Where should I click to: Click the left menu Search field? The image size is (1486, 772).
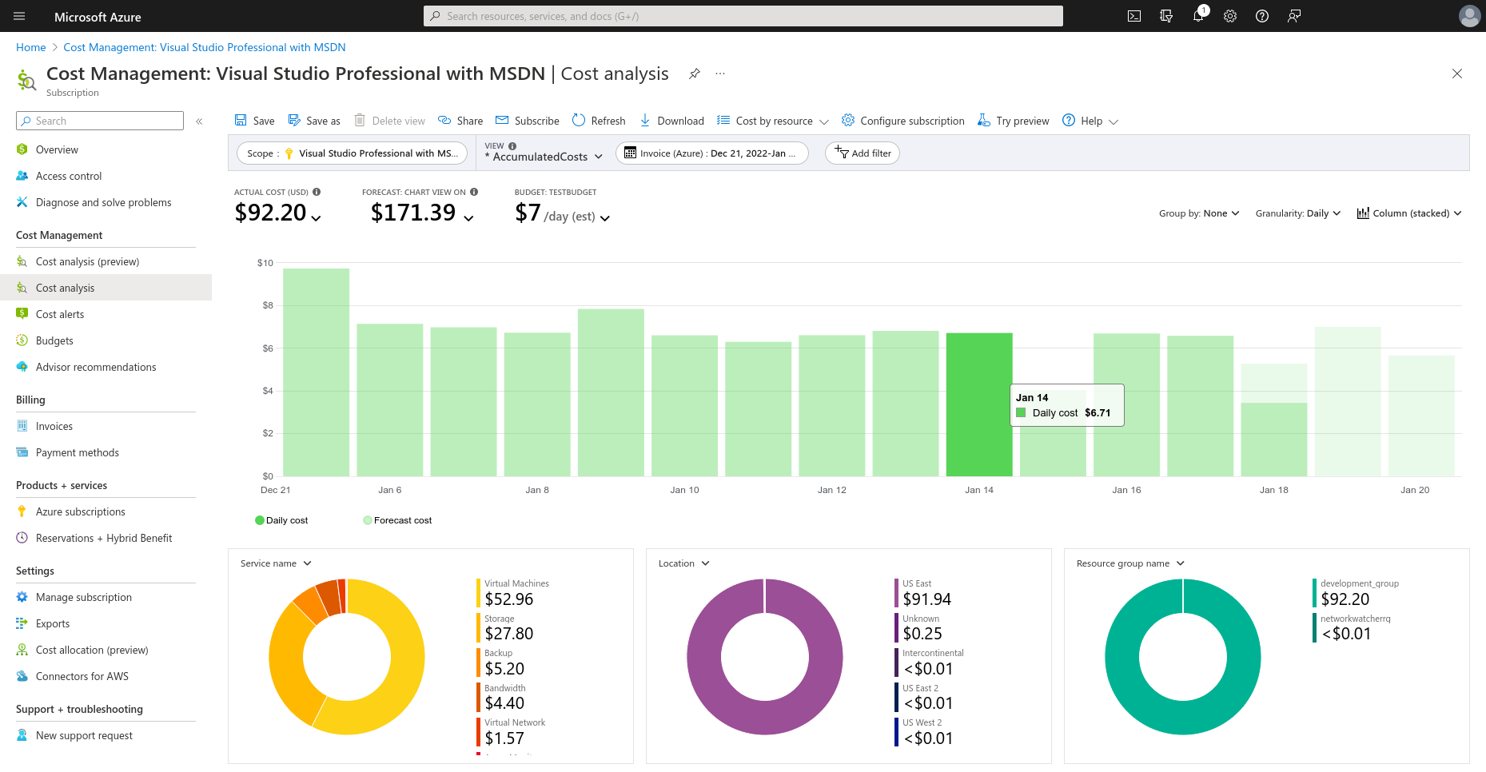point(100,121)
